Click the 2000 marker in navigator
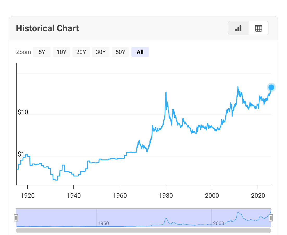This screenshot has width=287, height=235. (x=219, y=224)
